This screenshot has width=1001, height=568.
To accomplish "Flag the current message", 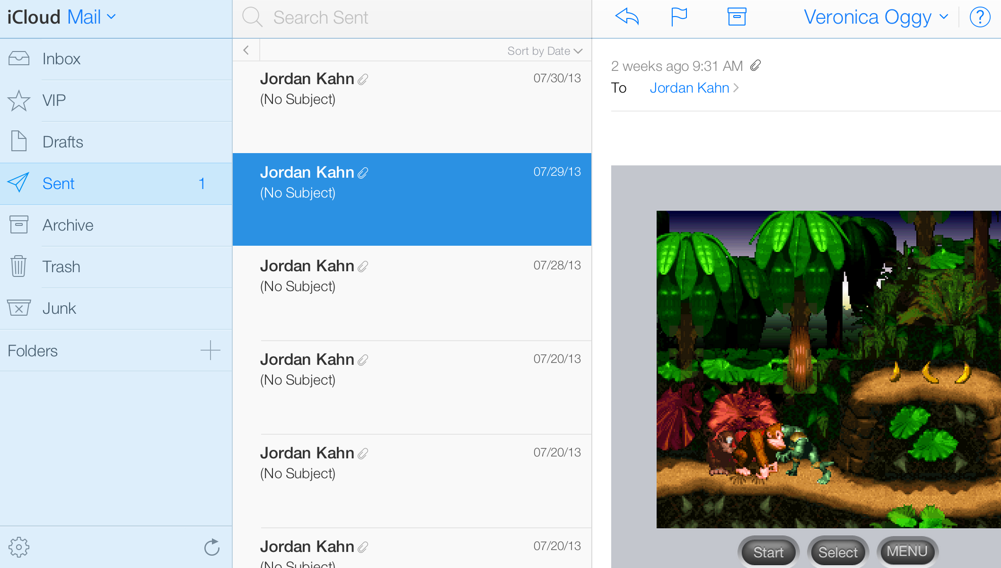I will (x=679, y=17).
